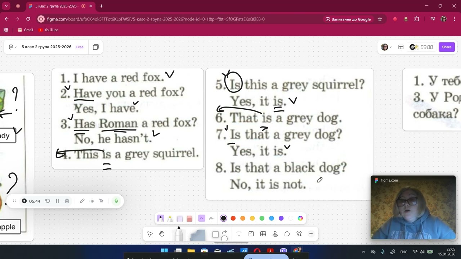Choose the thick stroke style

click(211, 218)
